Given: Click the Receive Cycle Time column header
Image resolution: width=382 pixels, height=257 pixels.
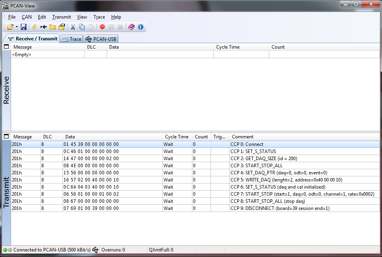Looking at the screenshot, I should click(241, 47).
